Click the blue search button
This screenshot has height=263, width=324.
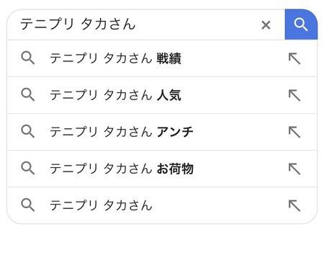click(301, 24)
